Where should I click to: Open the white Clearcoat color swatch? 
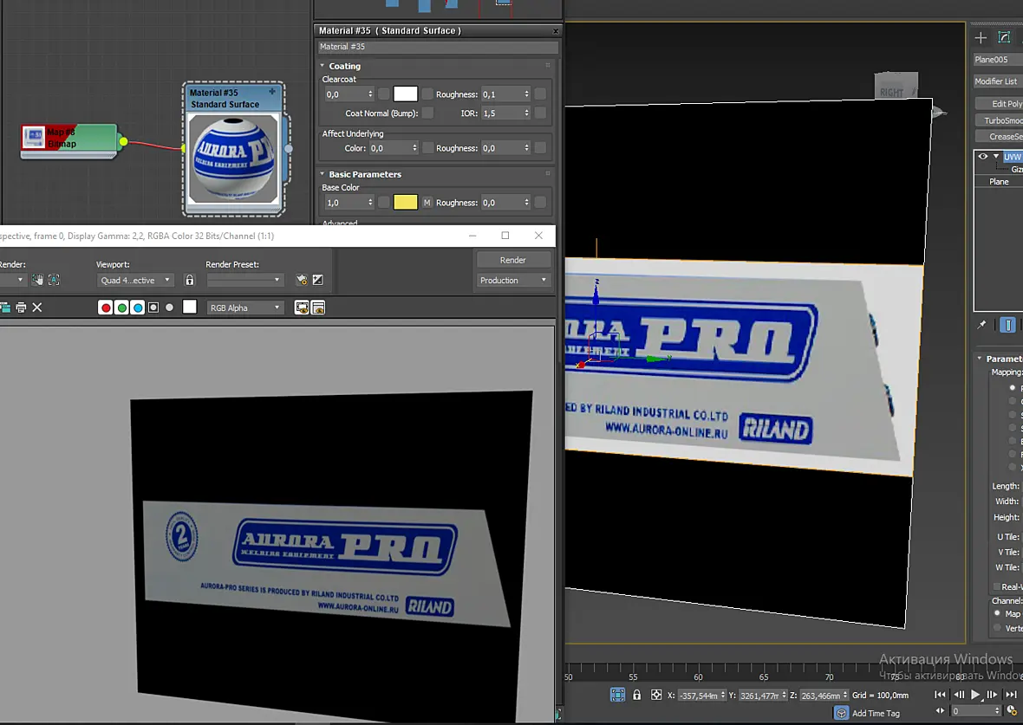405,94
